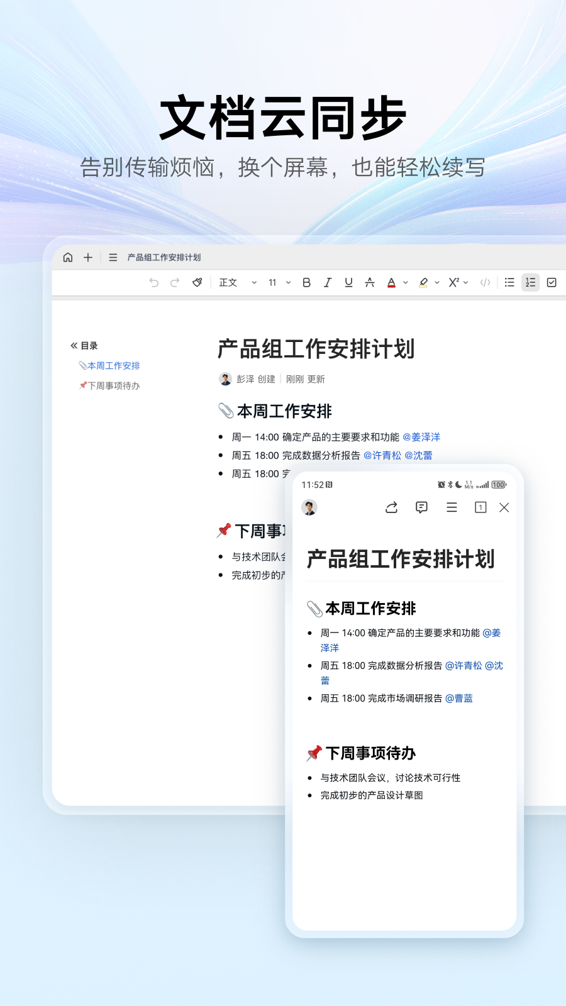Jump to 下周事项待办 in outline

(109, 386)
